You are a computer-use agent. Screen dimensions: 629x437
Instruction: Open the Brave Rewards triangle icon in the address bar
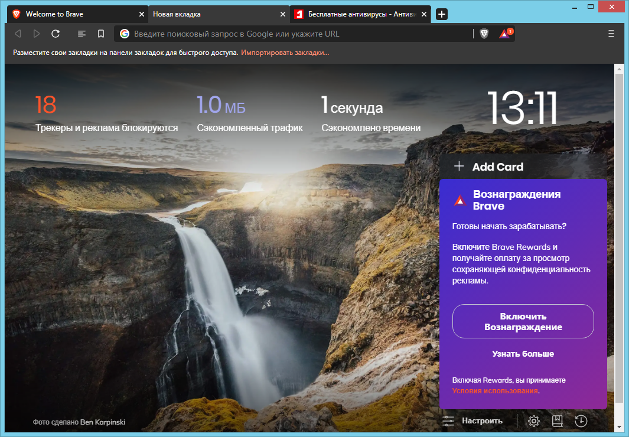tap(506, 34)
